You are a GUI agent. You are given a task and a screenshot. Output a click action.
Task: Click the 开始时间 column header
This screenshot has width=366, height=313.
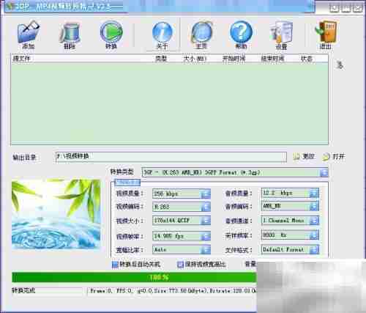[234, 59]
